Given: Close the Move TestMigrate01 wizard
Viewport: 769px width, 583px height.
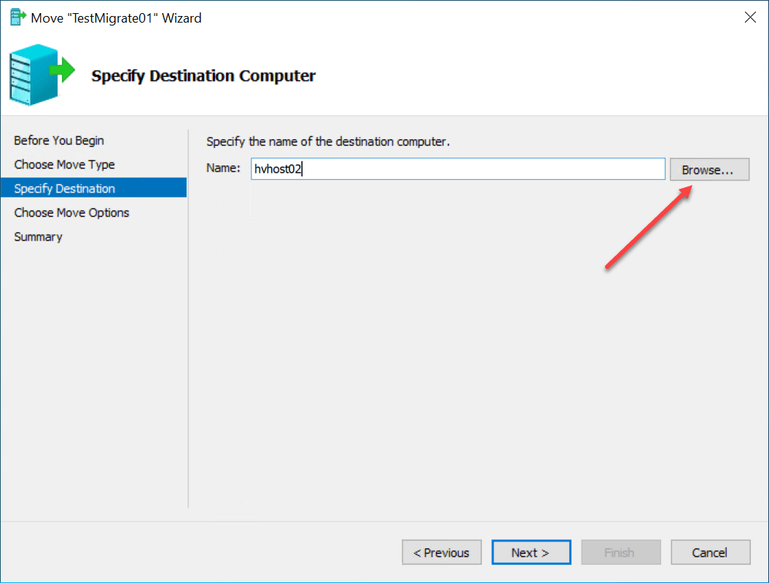Looking at the screenshot, I should click(x=750, y=17).
